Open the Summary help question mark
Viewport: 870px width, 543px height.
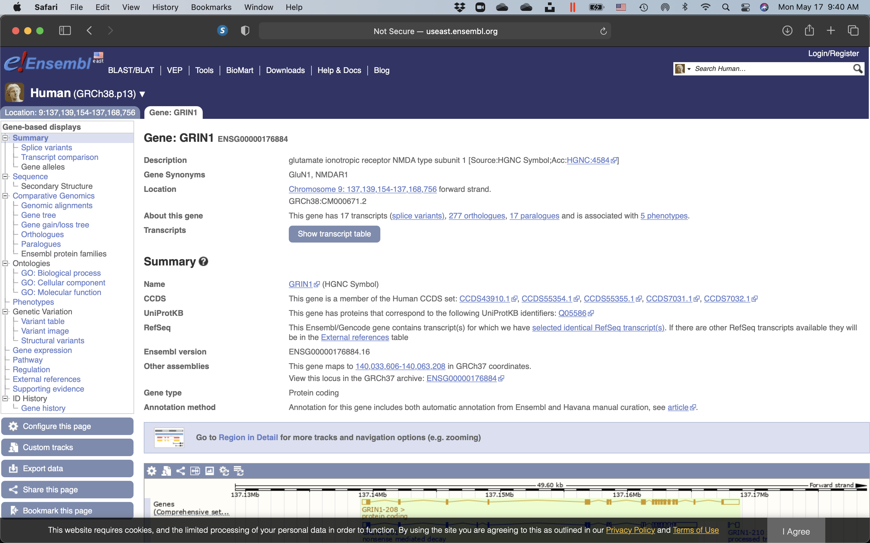[x=204, y=262]
